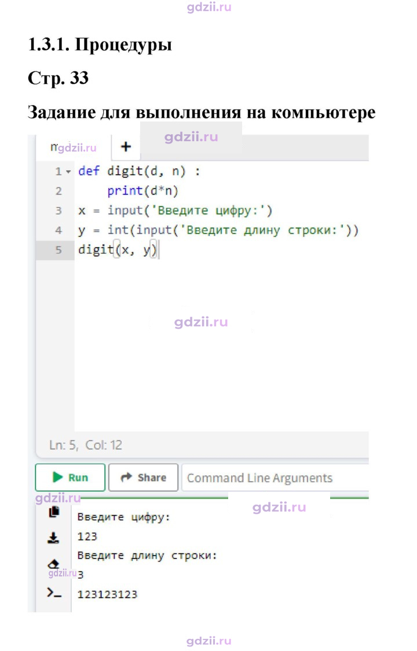Download output with the download icon
The width and height of the screenshot is (417, 651).
53,538
